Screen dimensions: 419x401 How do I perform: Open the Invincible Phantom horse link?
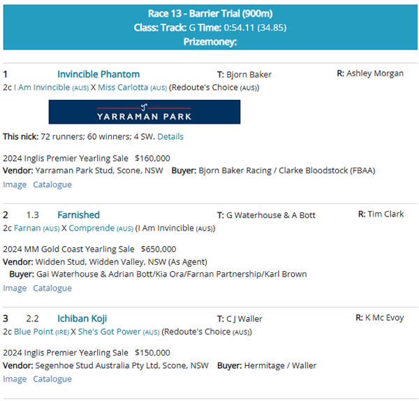[x=98, y=74]
